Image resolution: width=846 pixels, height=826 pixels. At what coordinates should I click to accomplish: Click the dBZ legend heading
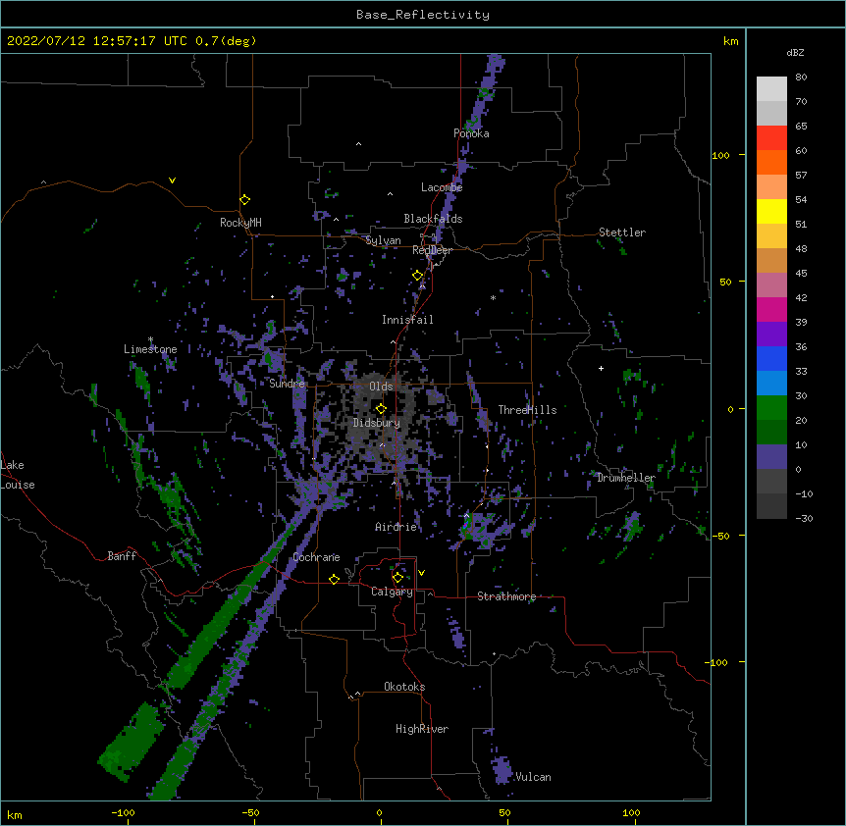click(x=795, y=53)
